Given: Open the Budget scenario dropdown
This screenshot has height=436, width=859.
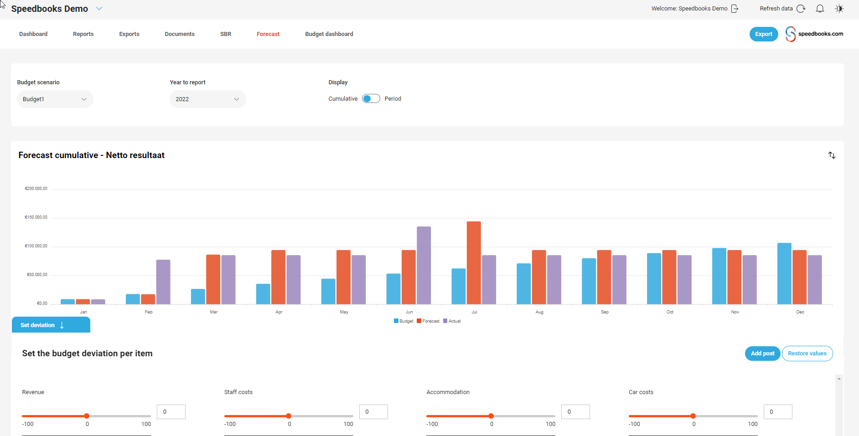Looking at the screenshot, I should (55, 99).
